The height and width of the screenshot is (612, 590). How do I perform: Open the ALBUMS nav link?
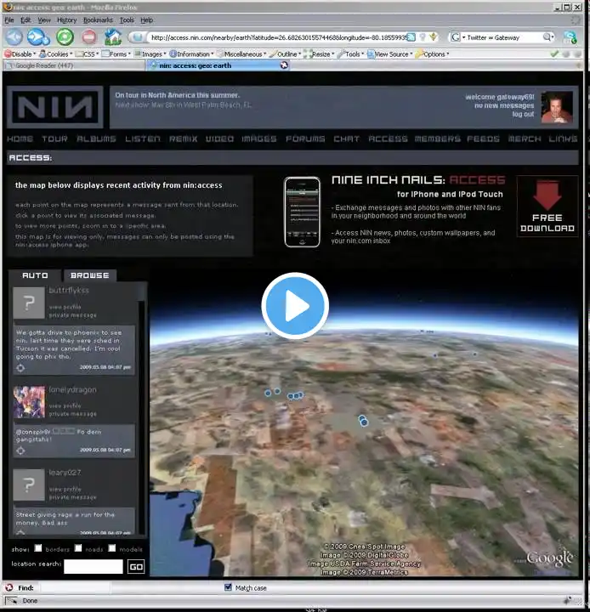(x=96, y=139)
